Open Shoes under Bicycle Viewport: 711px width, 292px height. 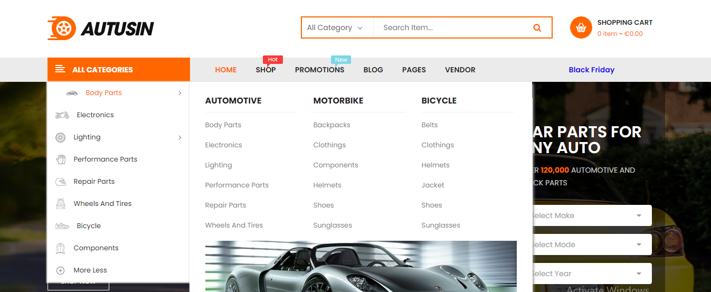[432, 205]
